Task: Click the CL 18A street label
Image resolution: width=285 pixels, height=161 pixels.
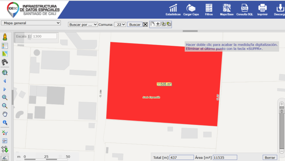Action: [x=101, y=93]
